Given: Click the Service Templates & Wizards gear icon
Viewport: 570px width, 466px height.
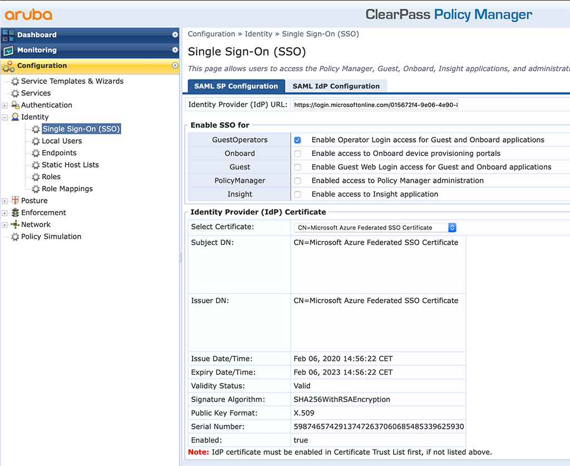Looking at the screenshot, I should (15, 81).
